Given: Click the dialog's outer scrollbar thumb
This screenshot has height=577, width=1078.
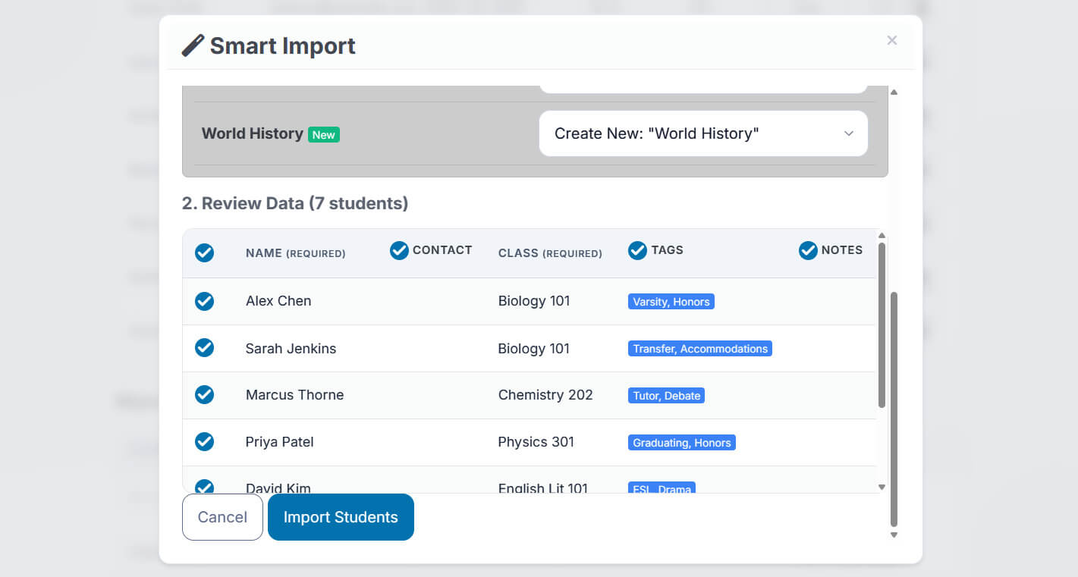Looking at the screenshot, I should click(894, 409).
